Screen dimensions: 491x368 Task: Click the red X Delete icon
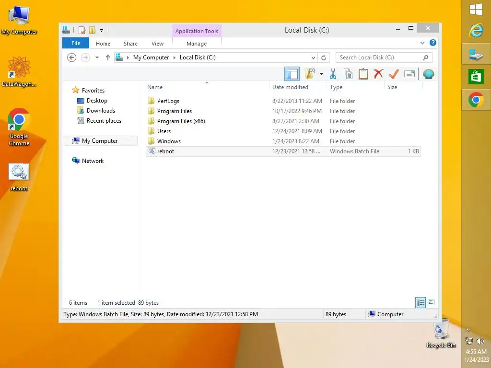point(378,74)
